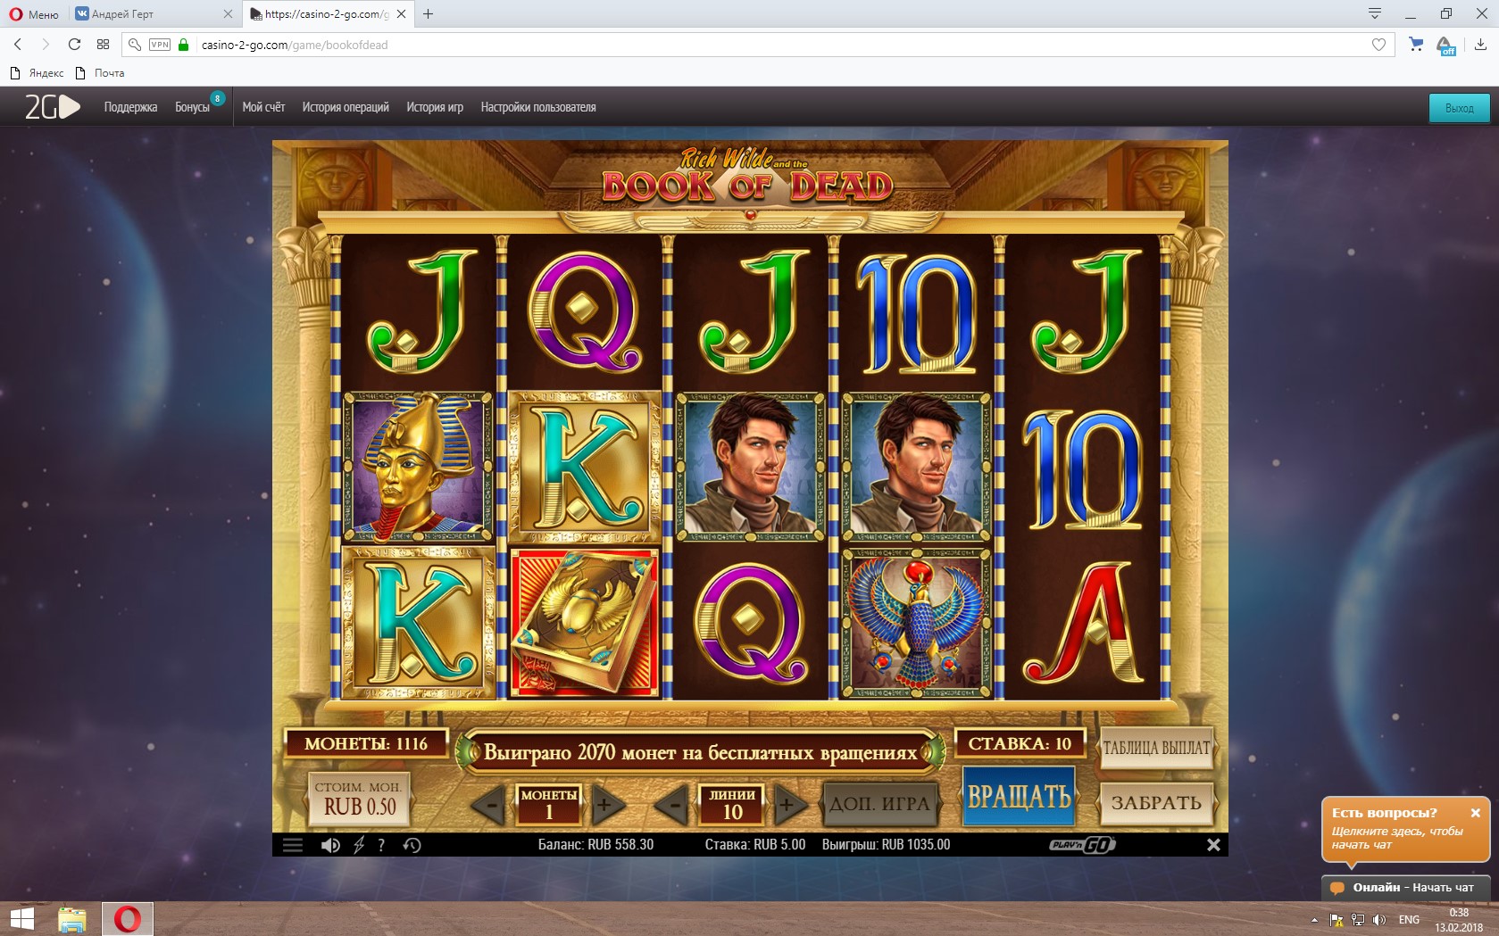Open Поддержка menu item

[x=130, y=107]
